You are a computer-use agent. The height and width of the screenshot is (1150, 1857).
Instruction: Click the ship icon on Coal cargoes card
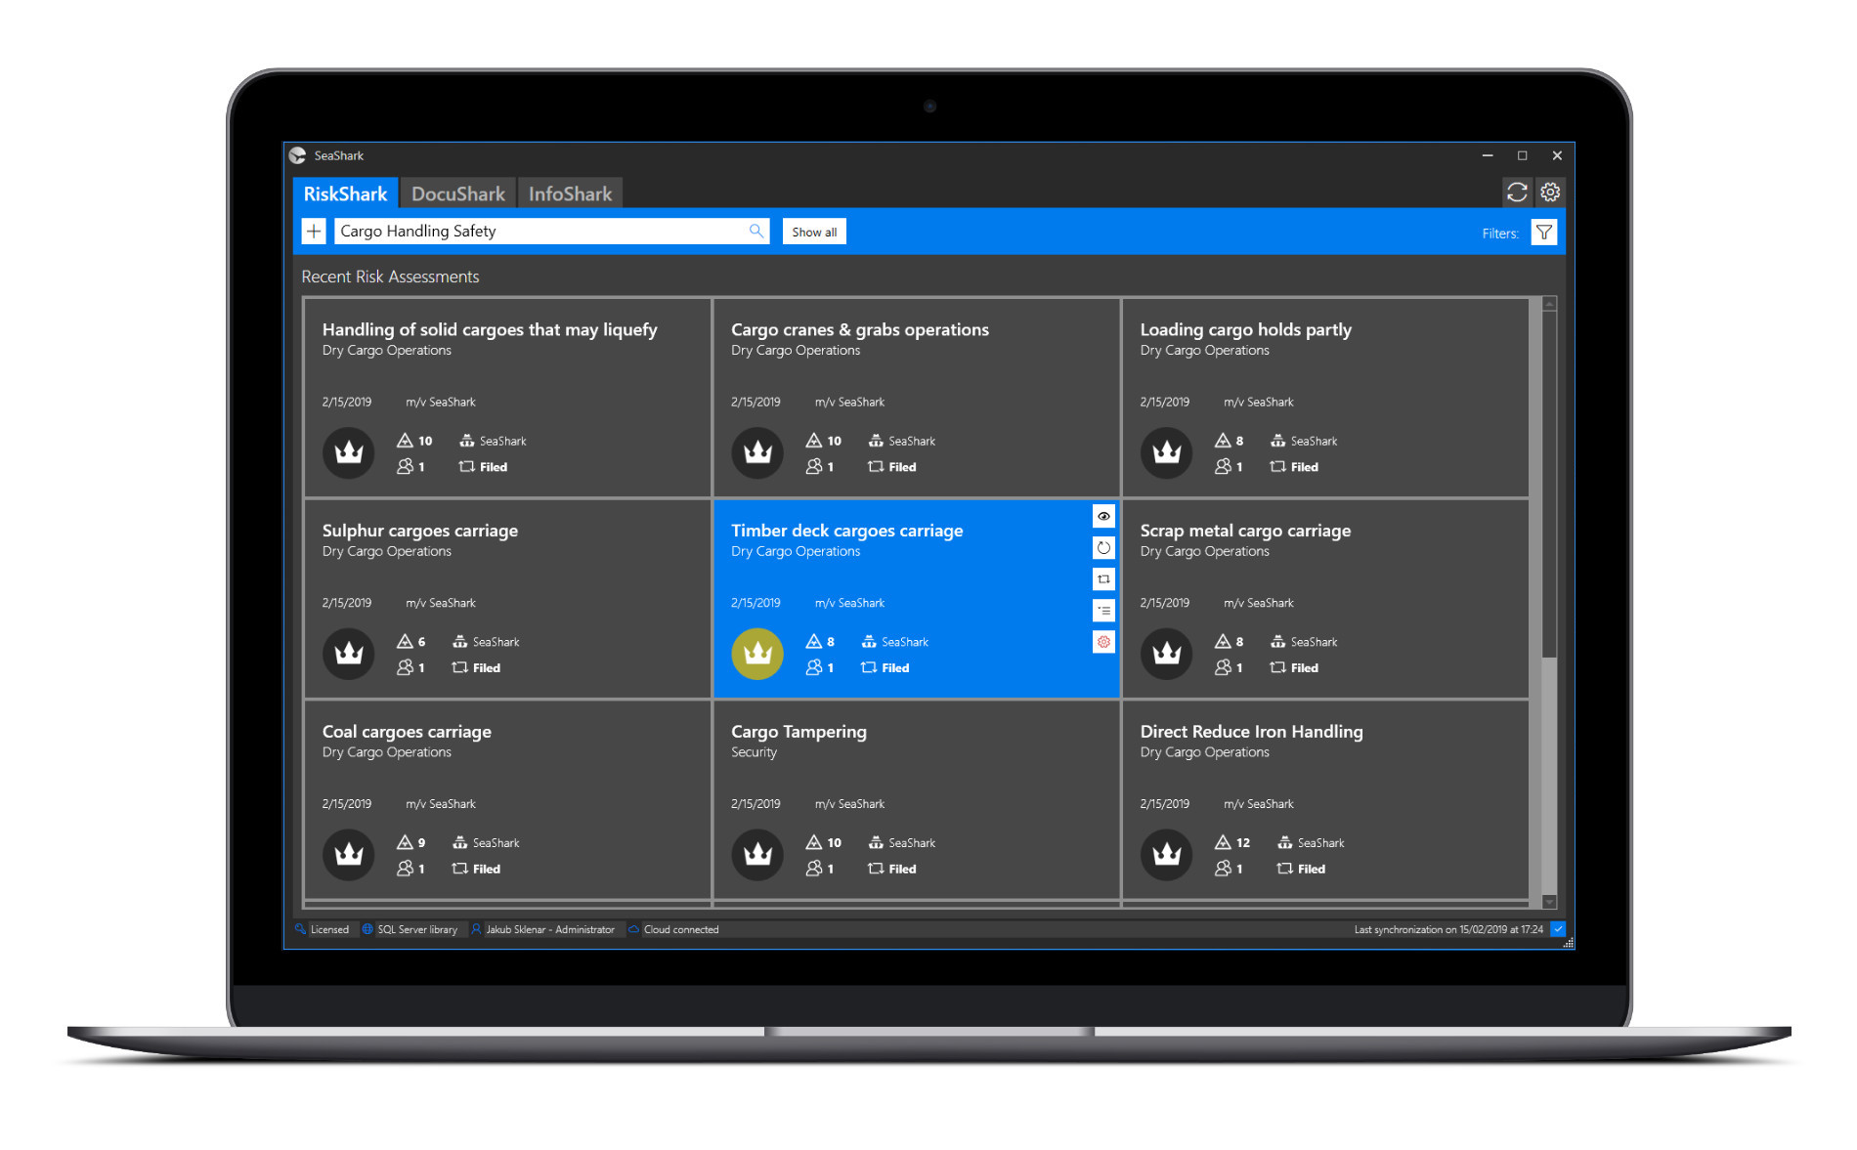(459, 842)
